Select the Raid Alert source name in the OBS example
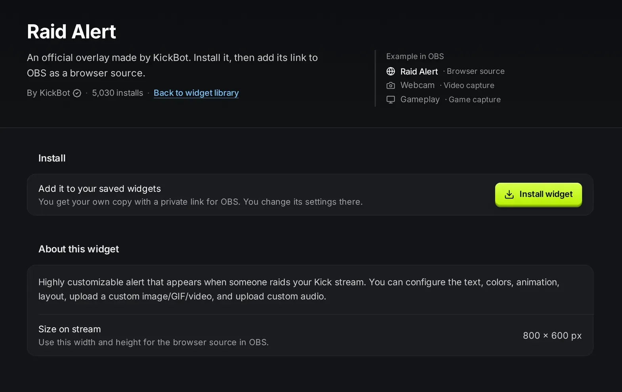This screenshot has height=392, width=622. click(419, 71)
